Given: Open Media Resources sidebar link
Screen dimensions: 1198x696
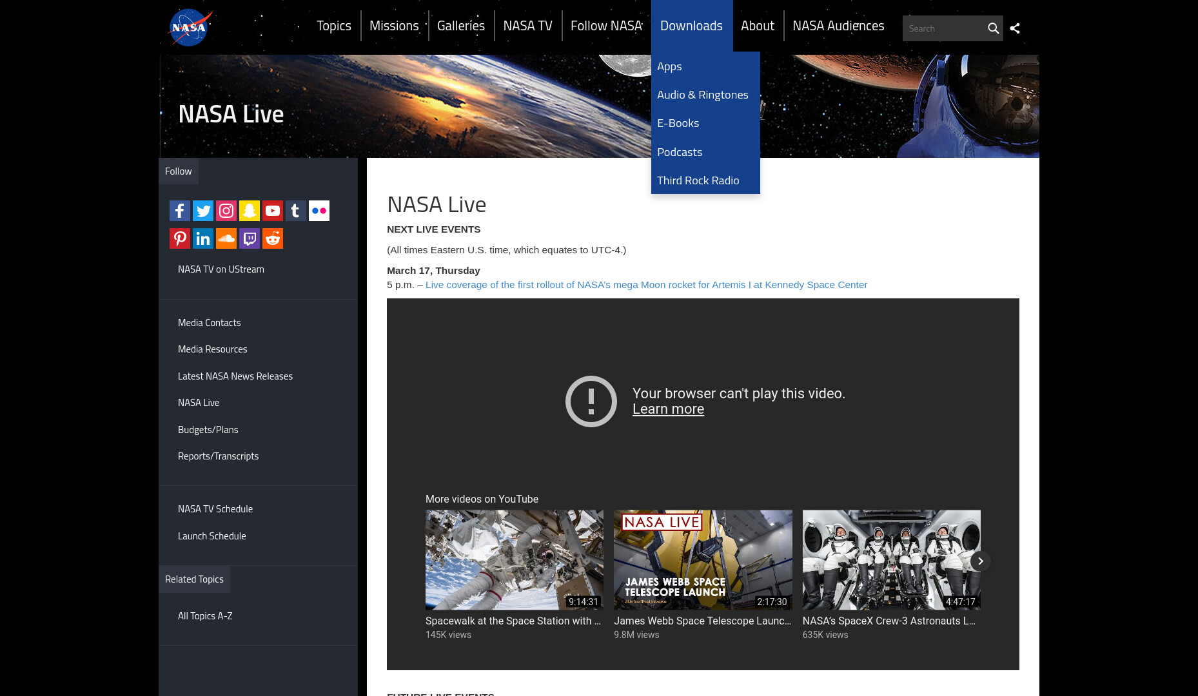Looking at the screenshot, I should click(213, 349).
